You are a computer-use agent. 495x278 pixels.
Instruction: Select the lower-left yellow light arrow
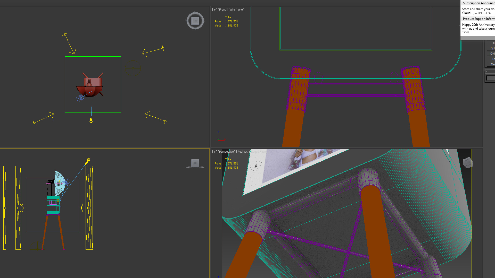click(43, 118)
